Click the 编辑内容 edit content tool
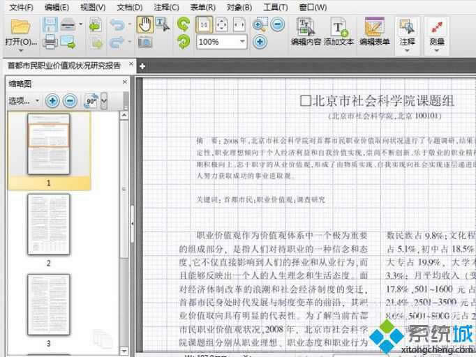476x357 pixels. tap(306, 31)
